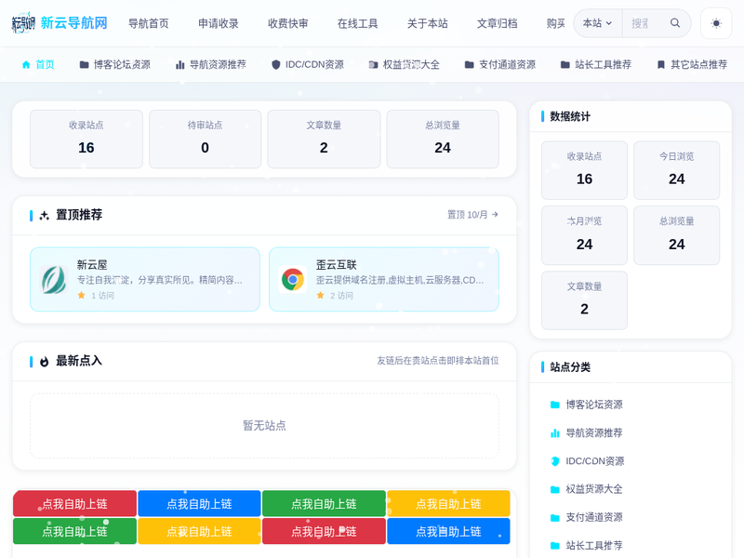
Task: Click the 待审站点 0 stat card
Action: tap(205, 139)
